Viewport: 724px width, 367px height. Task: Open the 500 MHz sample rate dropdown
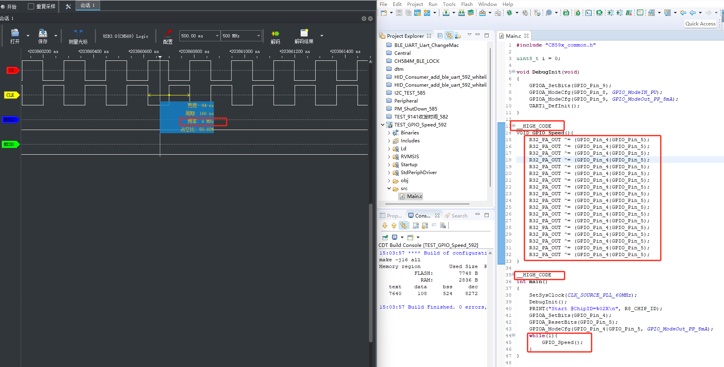click(x=241, y=36)
